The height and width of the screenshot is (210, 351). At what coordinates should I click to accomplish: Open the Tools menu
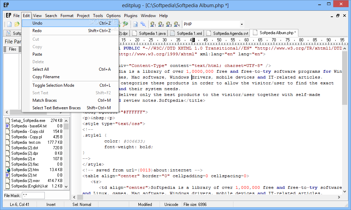(x=98, y=15)
